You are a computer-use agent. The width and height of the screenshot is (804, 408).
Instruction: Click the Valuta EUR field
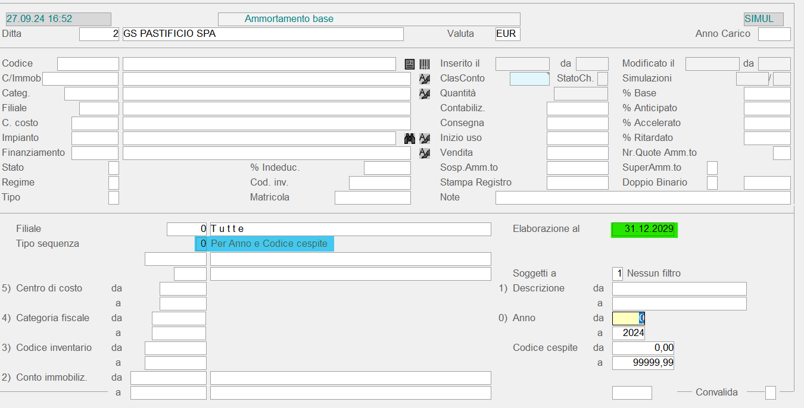pos(507,34)
